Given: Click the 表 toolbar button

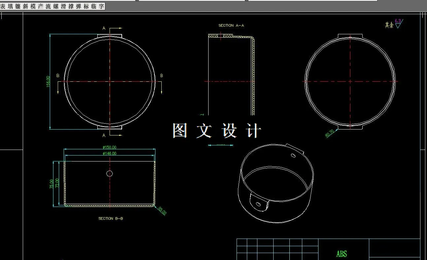Looking at the screenshot, I should point(3,7).
